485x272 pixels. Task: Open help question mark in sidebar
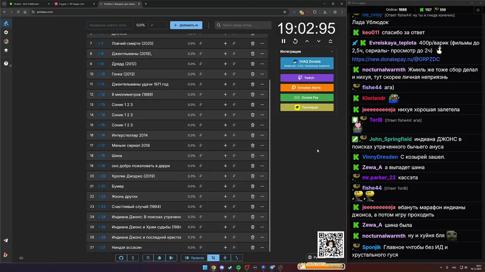pyautogui.click(x=6, y=63)
